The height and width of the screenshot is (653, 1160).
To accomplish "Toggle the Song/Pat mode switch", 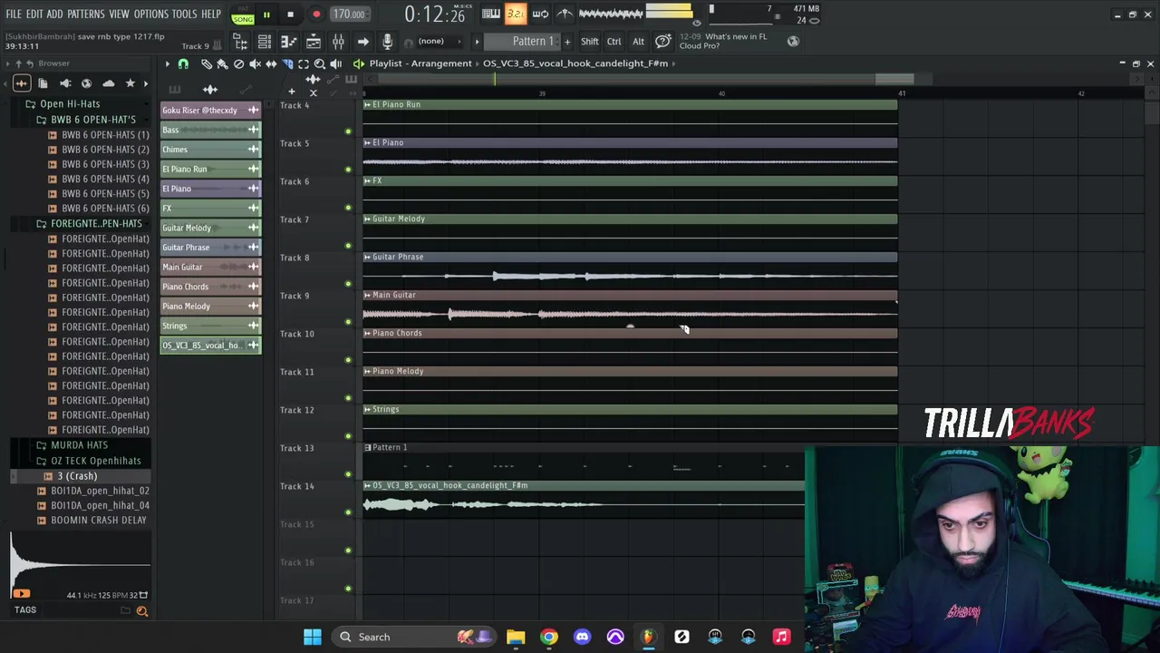I will click(x=243, y=14).
